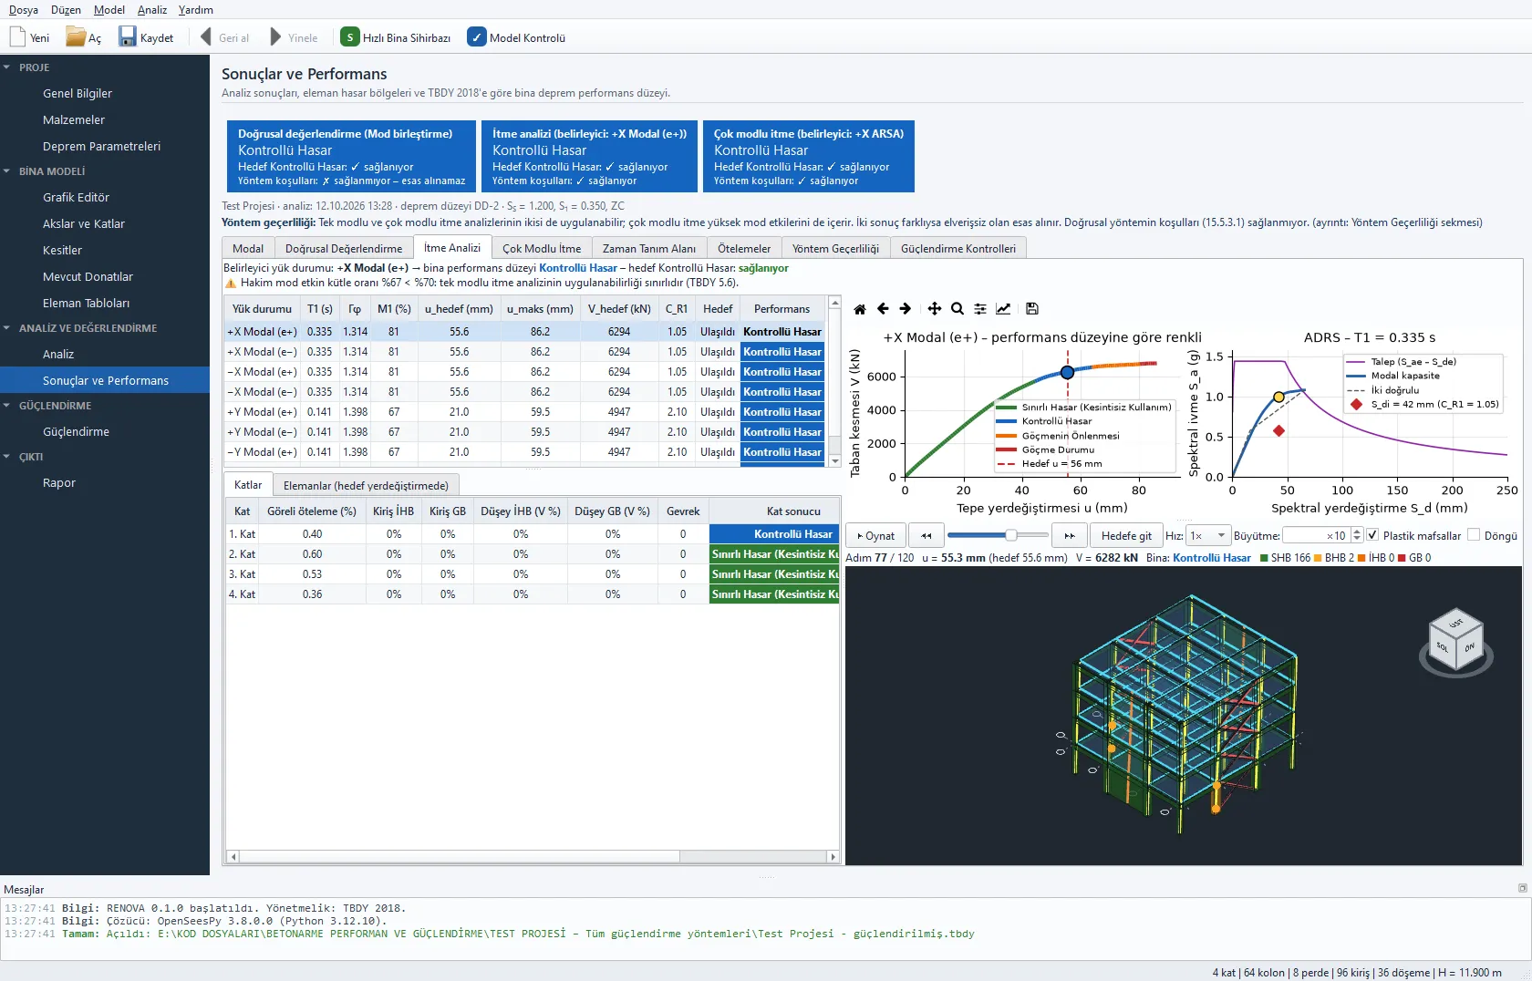
Task: Reset plot view with home icon
Action: click(x=859, y=309)
